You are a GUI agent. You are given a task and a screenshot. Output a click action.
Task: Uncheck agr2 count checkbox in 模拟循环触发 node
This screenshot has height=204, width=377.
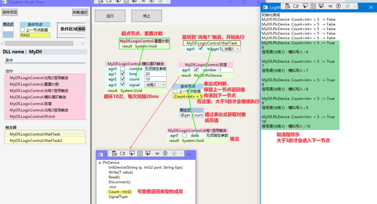click(x=123, y=79)
